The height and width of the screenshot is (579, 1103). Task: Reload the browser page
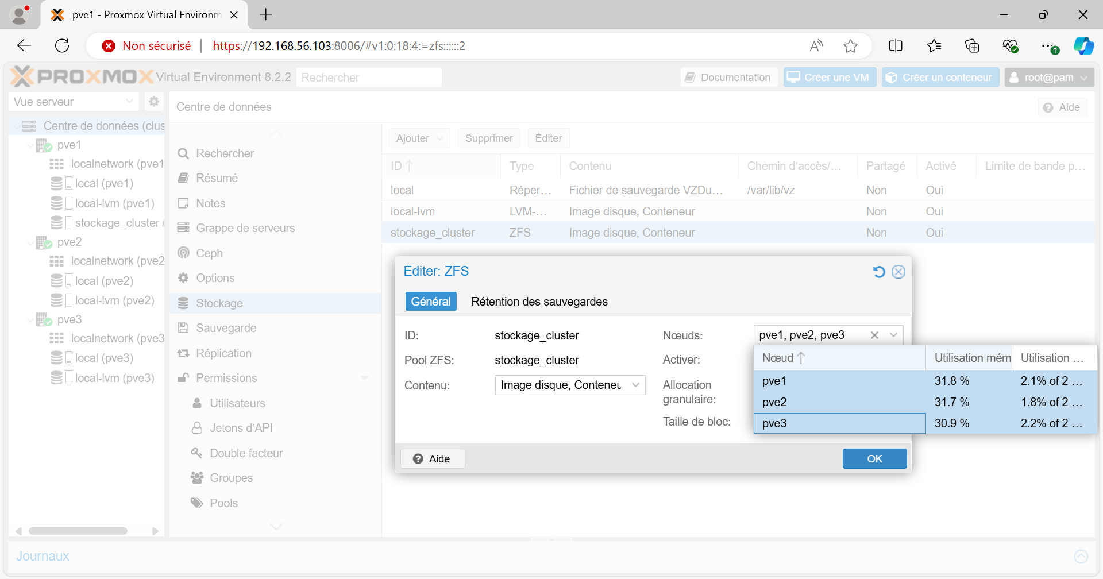point(62,46)
